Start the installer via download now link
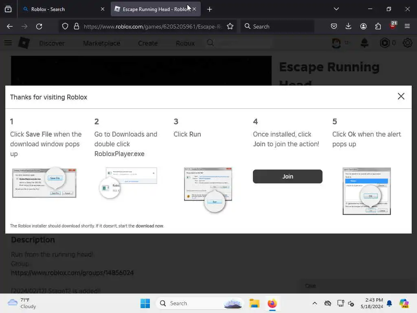 pos(149,226)
